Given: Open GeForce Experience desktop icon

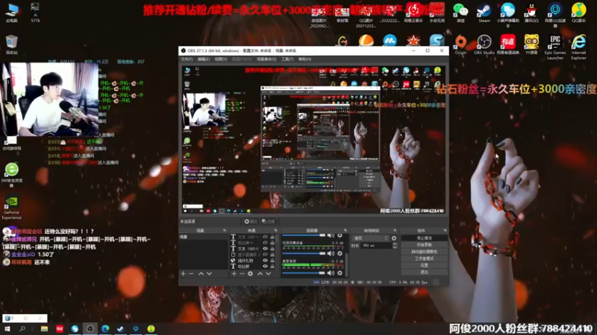Looking at the screenshot, I should [11, 208].
